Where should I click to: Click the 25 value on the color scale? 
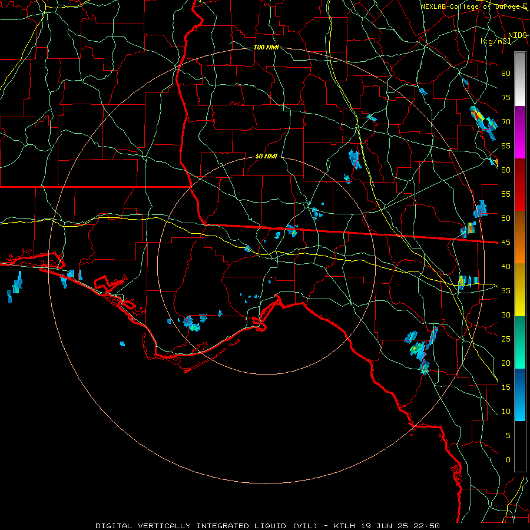[506, 339]
